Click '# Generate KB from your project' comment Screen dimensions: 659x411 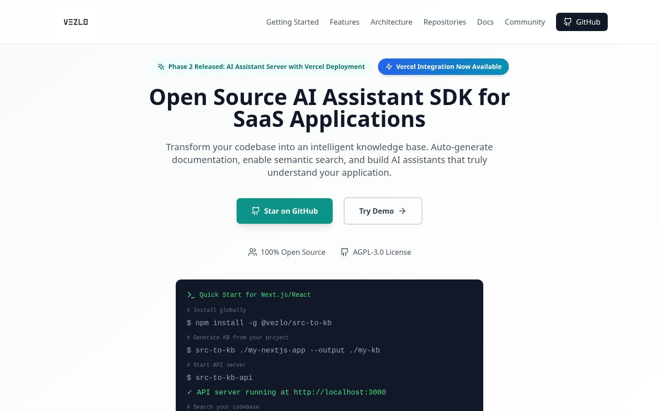tap(238, 337)
